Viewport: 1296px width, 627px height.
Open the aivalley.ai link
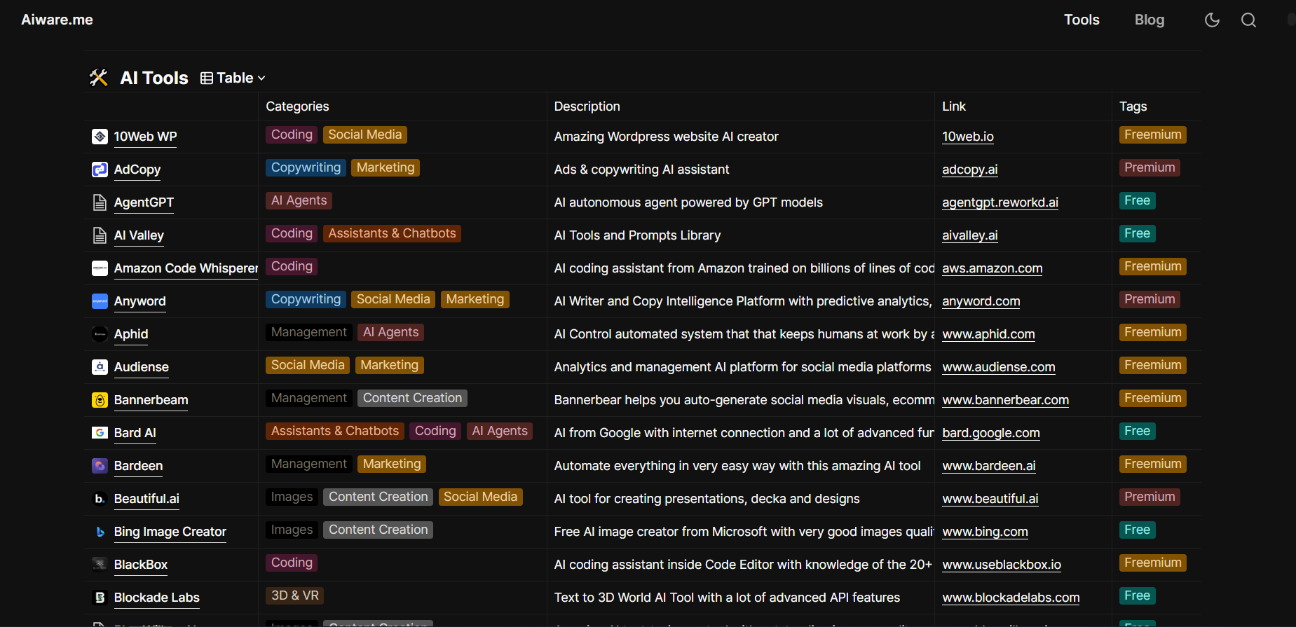(969, 235)
